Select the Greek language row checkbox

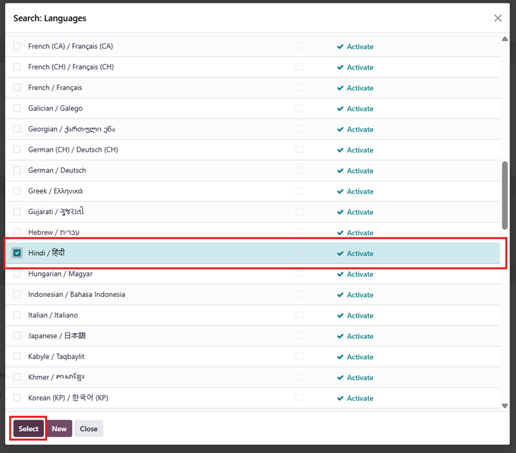coord(18,191)
